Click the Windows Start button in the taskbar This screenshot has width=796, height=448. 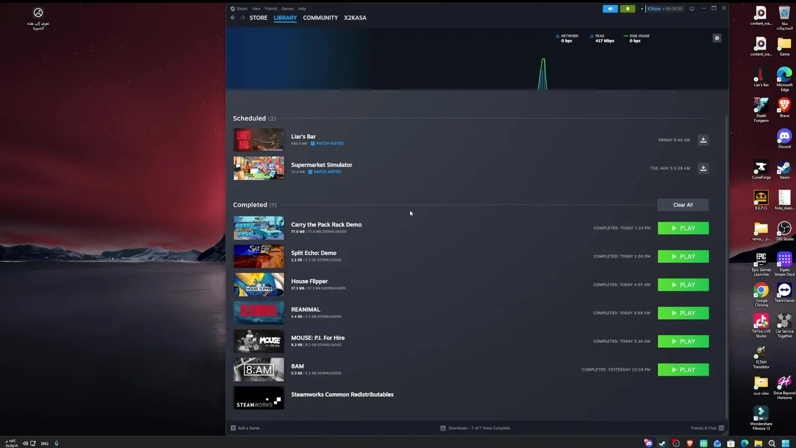pyautogui.click(x=785, y=444)
